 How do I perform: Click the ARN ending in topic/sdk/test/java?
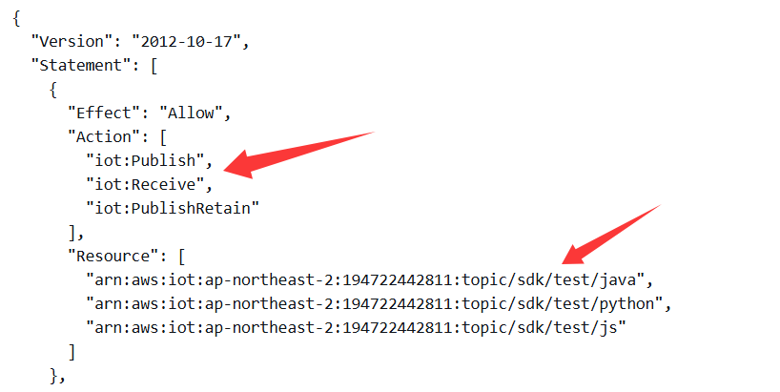pyautogui.click(x=365, y=280)
